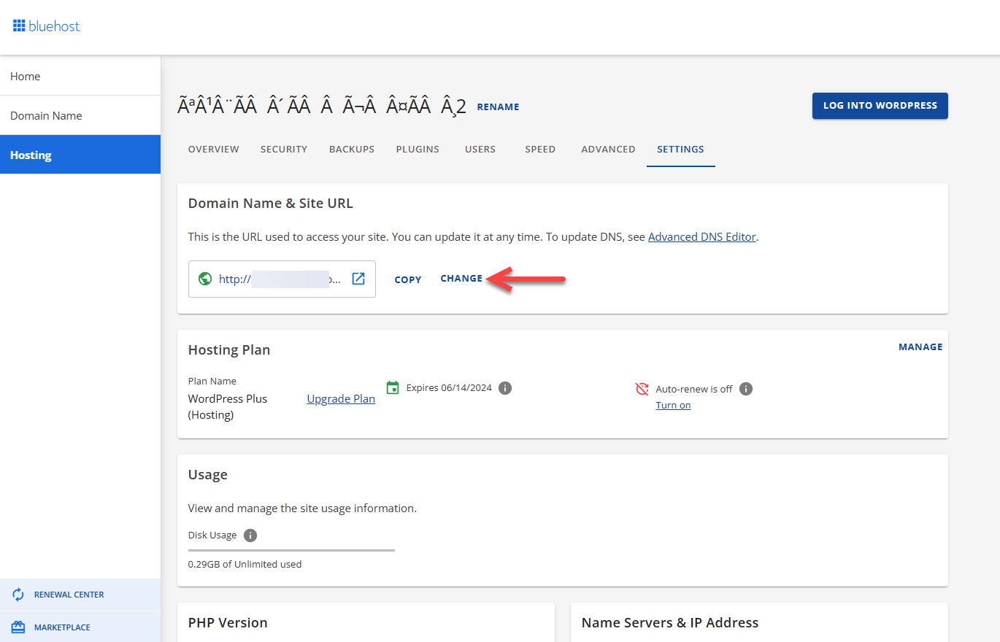Click 'Name Servers & IP Address' heading
The image size is (1000, 642).
(670, 622)
